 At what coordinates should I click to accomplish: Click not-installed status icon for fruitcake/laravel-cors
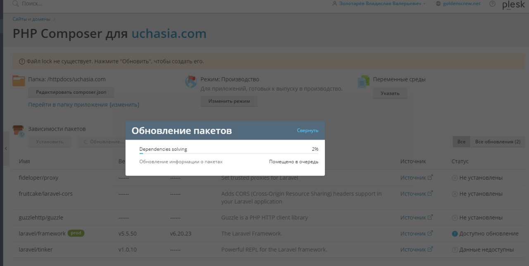point(455,194)
